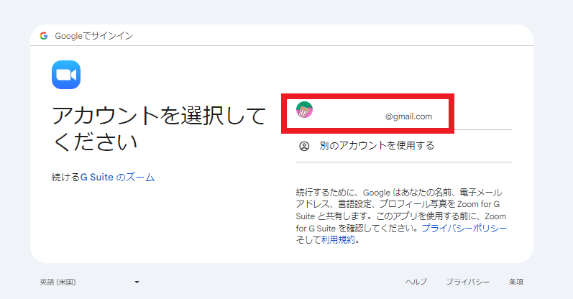Image resolution: width=573 pixels, height=299 pixels.
Task: Open プライバシー in the footer
Action: (467, 282)
